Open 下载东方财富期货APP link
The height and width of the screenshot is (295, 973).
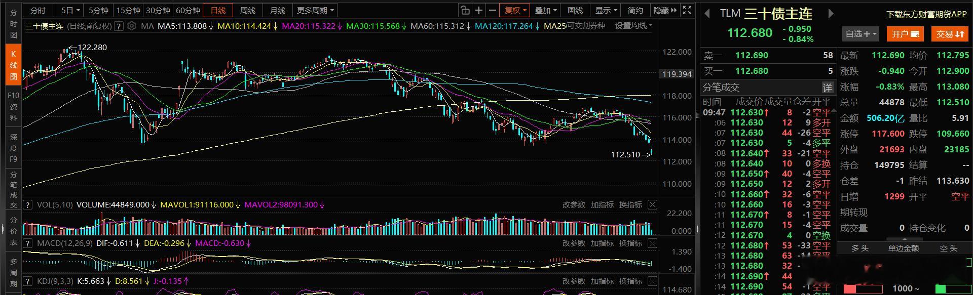coord(926,14)
